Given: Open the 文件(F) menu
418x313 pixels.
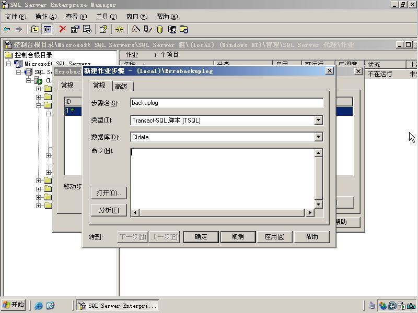Looking at the screenshot, I should 16,17.
